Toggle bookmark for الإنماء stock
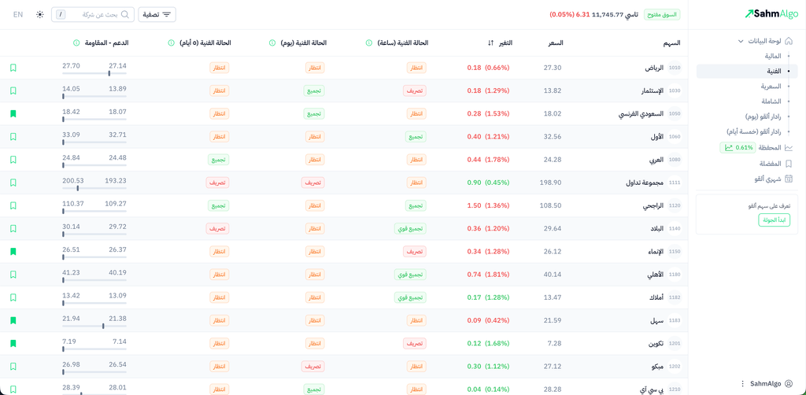This screenshot has width=806, height=395. point(13,252)
